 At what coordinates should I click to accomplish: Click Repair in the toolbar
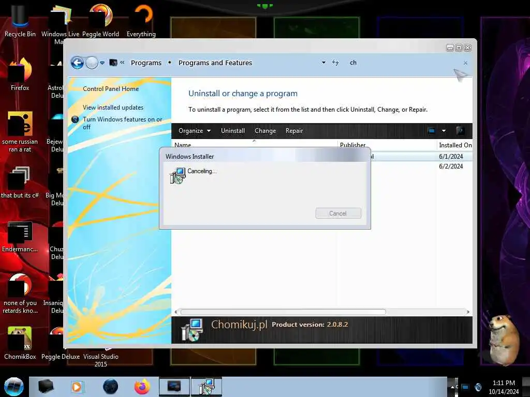coord(294,131)
